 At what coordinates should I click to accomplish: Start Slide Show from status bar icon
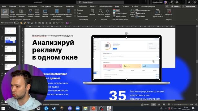(169, 105)
